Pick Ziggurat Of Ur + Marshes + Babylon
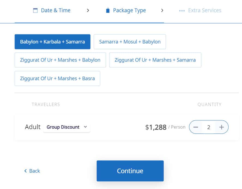This screenshot has height=189, width=242. coord(60,60)
